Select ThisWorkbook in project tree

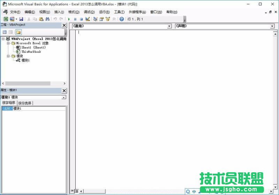coord(31,52)
